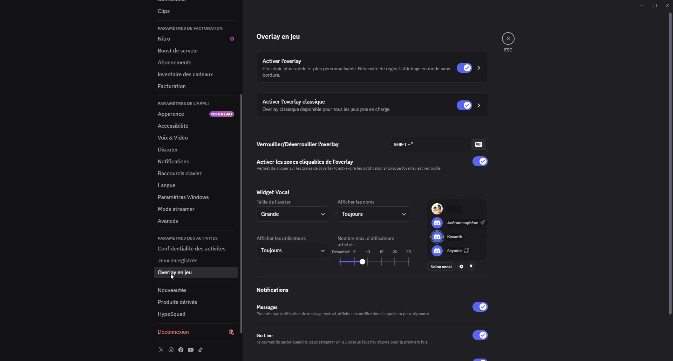Open the Raccourcis clavier settings page
This screenshot has width=673, height=361.
[179, 174]
